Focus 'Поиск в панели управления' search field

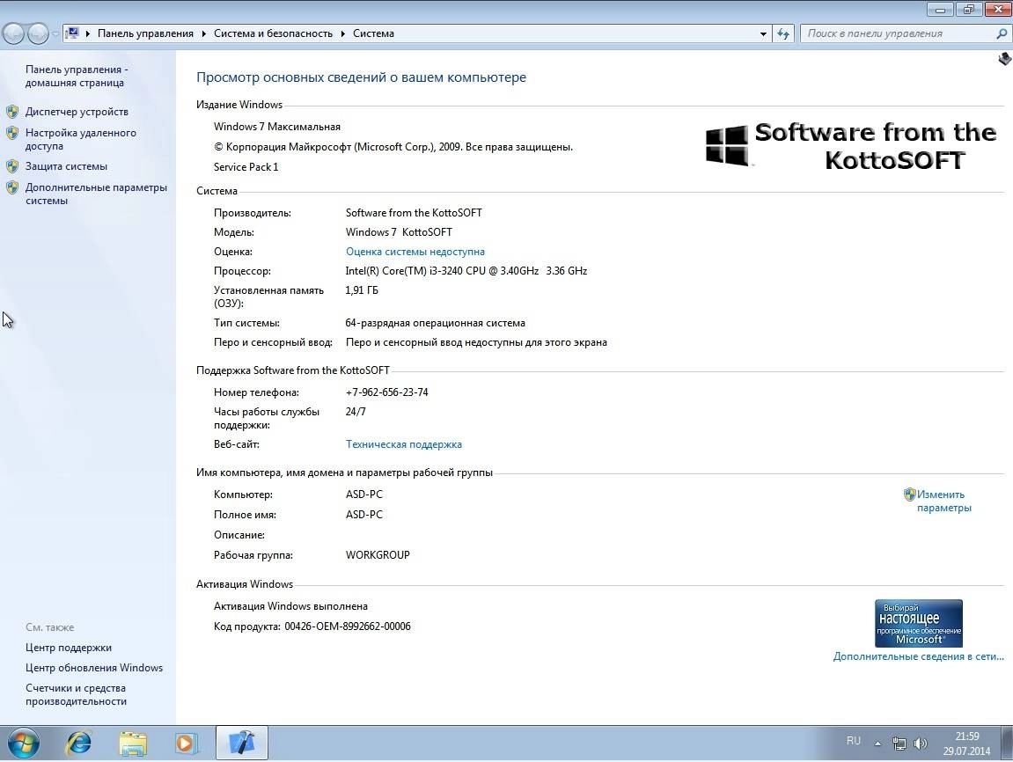(898, 33)
